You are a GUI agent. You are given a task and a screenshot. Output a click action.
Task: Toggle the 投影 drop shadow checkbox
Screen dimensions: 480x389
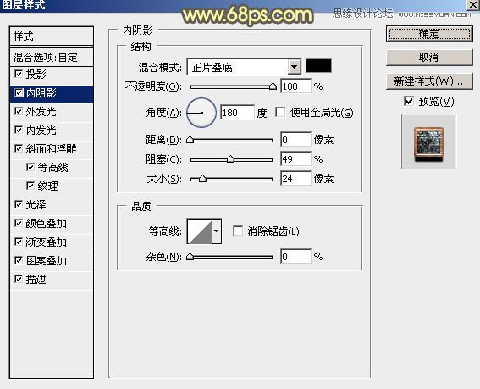tap(19, 74)
